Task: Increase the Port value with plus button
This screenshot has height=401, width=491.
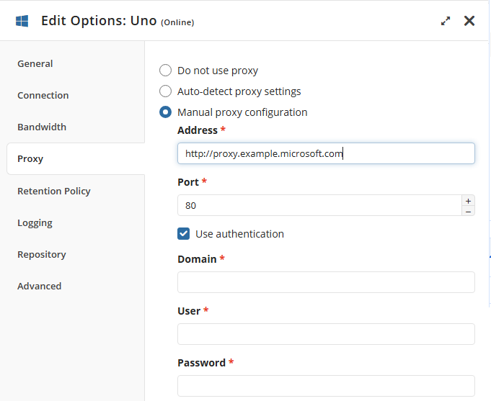Action: 468,201
